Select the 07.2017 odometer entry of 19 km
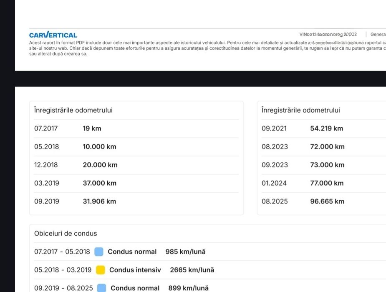The image size is (386, 292). (92, 128)
